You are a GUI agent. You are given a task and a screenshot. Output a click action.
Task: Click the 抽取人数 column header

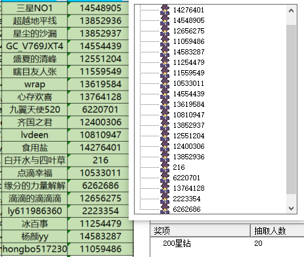[277, 231]
